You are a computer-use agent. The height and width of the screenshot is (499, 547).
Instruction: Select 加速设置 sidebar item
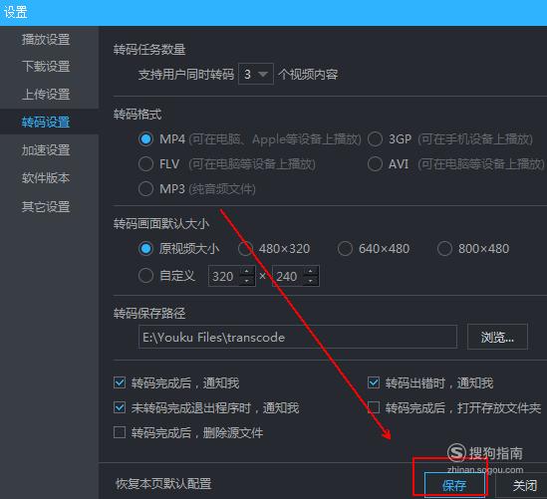pyautogui.click(x=46, y=150)
